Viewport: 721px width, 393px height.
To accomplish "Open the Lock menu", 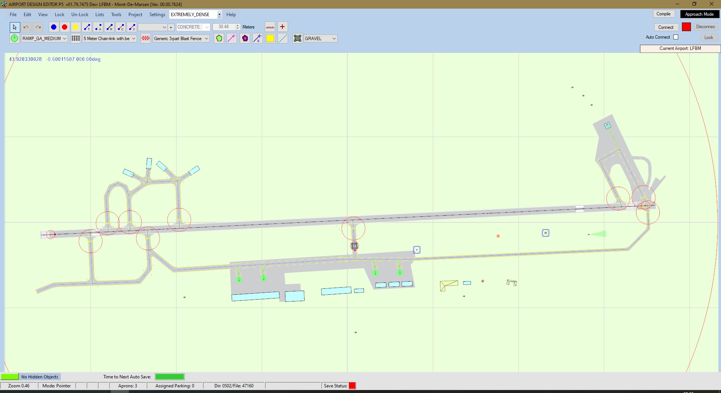I will click(59, 15).
